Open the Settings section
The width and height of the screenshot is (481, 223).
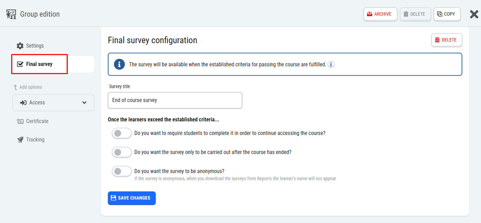pyautogui.click(x=35, y=46)
